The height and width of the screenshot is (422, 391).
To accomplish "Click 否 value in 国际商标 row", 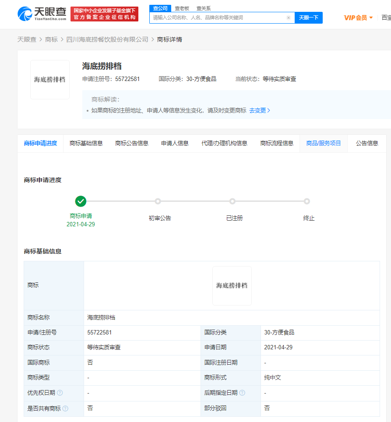I will tap(90, 362).
